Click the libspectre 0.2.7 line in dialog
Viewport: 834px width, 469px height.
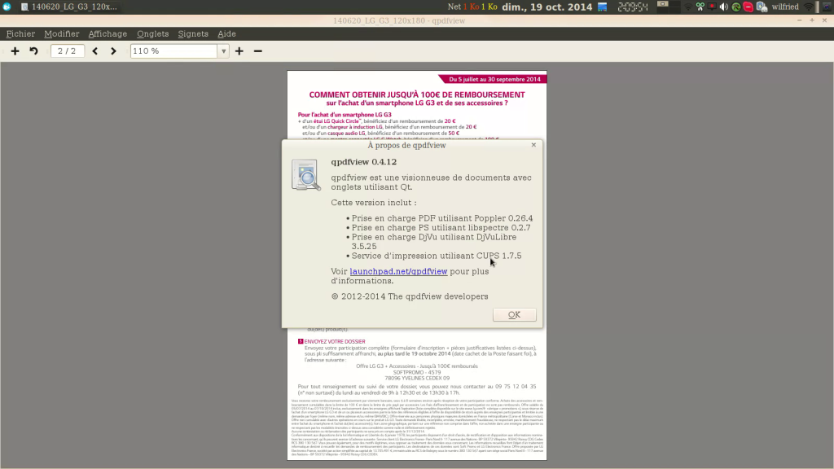441,228
